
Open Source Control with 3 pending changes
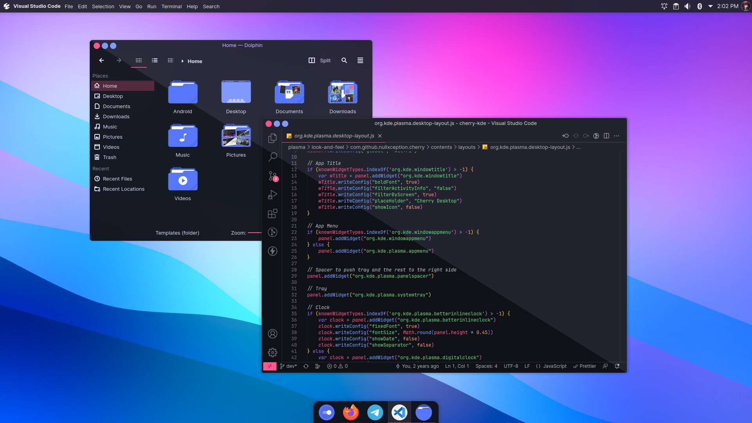[273, 176]
